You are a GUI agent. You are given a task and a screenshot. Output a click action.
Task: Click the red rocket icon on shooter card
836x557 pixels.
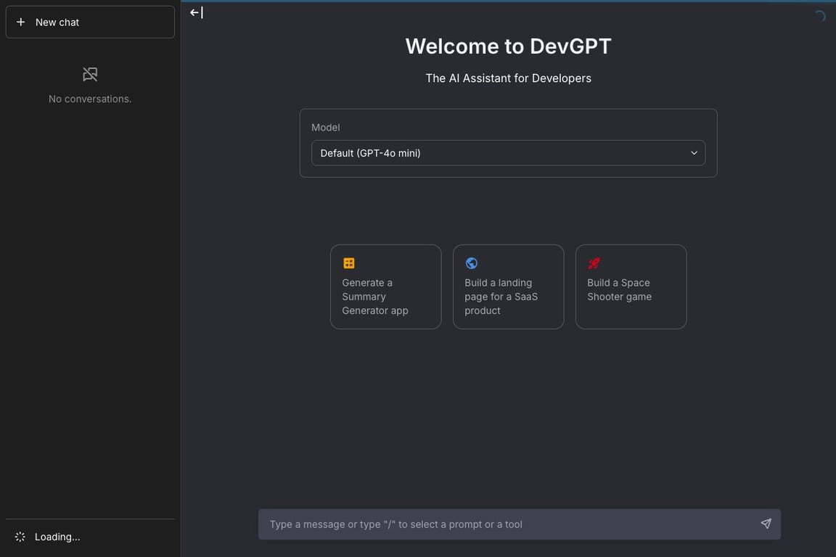[594, 263]
